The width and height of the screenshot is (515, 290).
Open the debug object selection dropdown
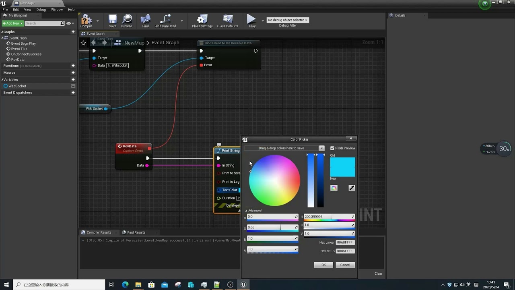[x=288, y=20]
